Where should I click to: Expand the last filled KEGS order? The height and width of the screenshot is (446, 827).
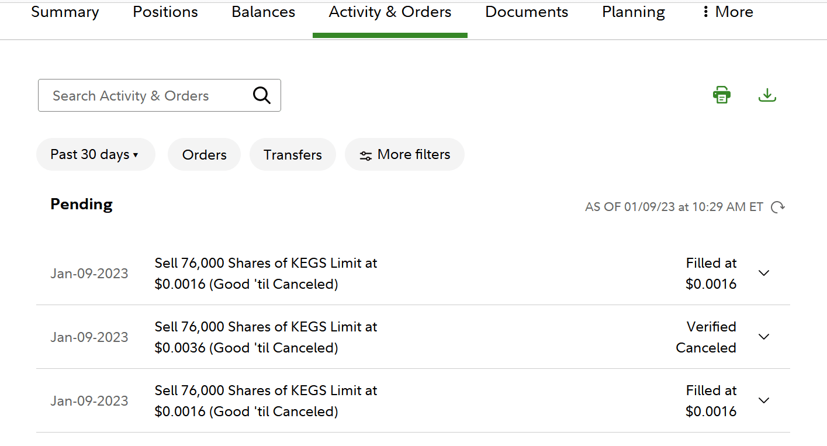coord(763,401)
